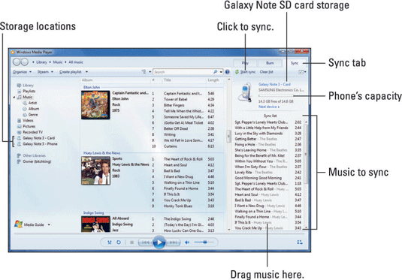The width and height of the screenshot is (402, 280).
Task: Sort by the Length column header
Action: pyautogui.click(x=213, y=80)
